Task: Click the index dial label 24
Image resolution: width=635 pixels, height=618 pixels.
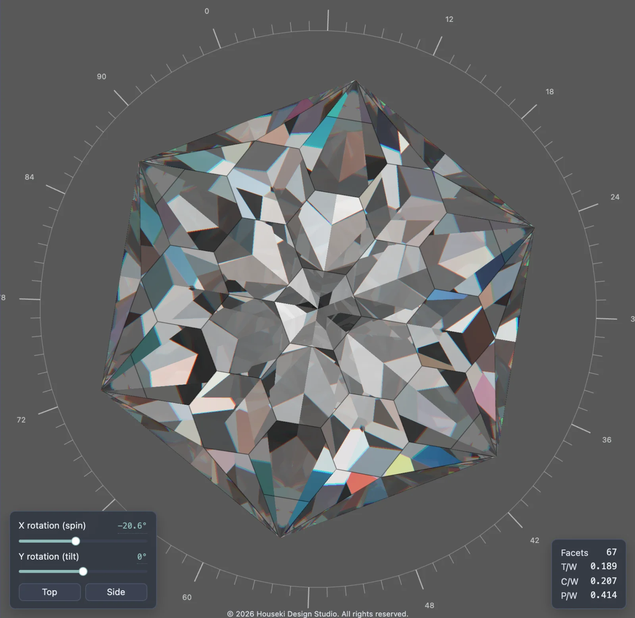Action: [x=615, y=197]
